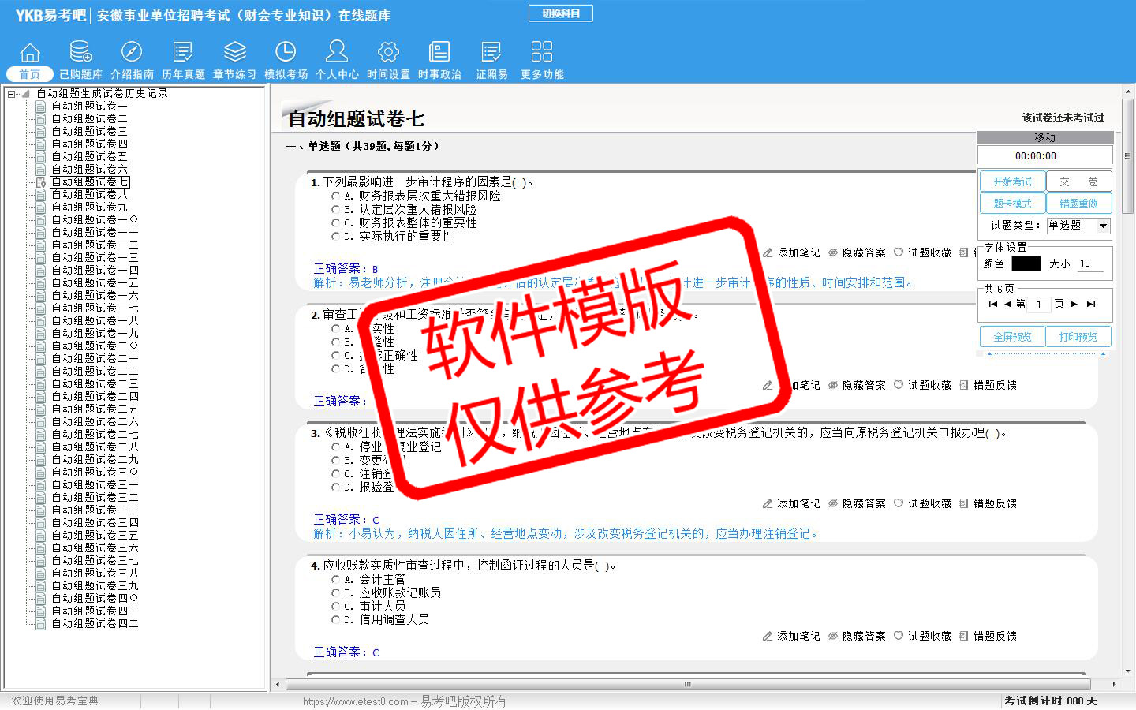Viewport: 1136px width, 710px height.
Task: Select option A 财务报表层次重大错报风险 in question 1
Action: (336, 196)
